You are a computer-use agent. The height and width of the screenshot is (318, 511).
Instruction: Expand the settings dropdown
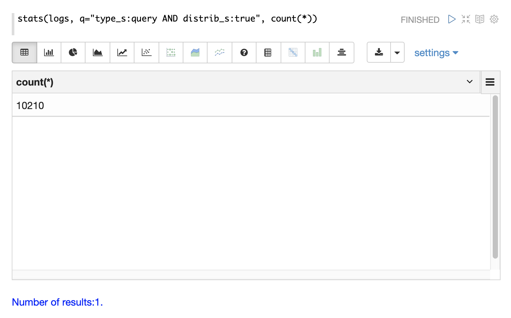[436, 53]
